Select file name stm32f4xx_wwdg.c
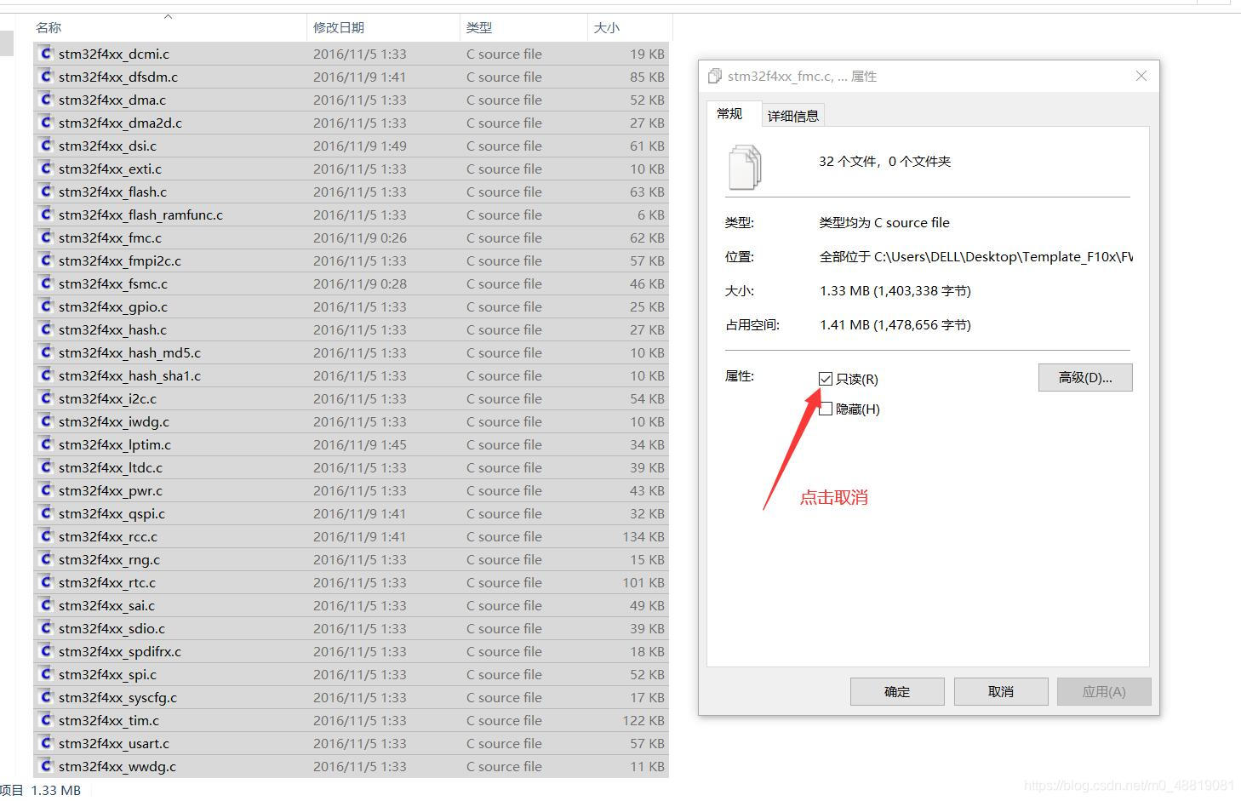The height and width of the screenshot is (801, 1241). point(117,766)
